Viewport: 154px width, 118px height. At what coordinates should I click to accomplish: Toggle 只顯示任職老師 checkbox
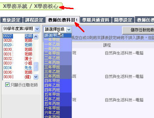click(7, 84)
